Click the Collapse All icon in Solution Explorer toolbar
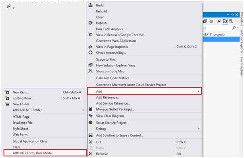 coord(205,21)
